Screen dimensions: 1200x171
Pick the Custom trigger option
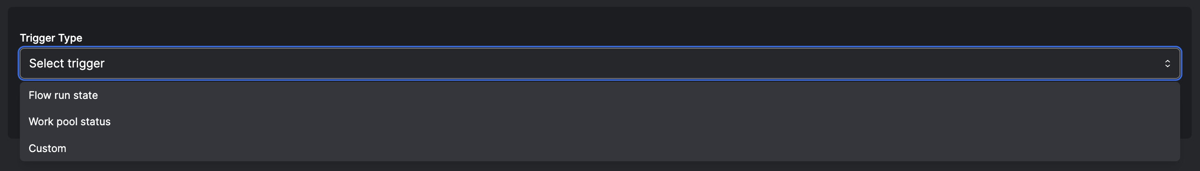(600, 148)
